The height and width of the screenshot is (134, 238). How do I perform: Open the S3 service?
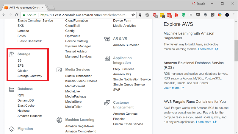19,60
